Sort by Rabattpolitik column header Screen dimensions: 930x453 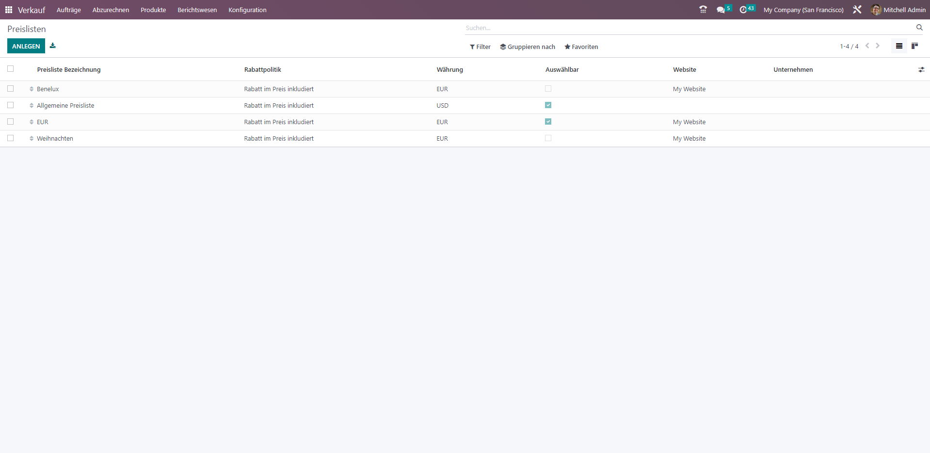(263, 70)
